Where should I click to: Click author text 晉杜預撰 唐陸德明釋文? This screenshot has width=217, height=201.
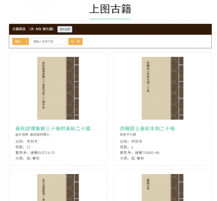coord(33,134)
